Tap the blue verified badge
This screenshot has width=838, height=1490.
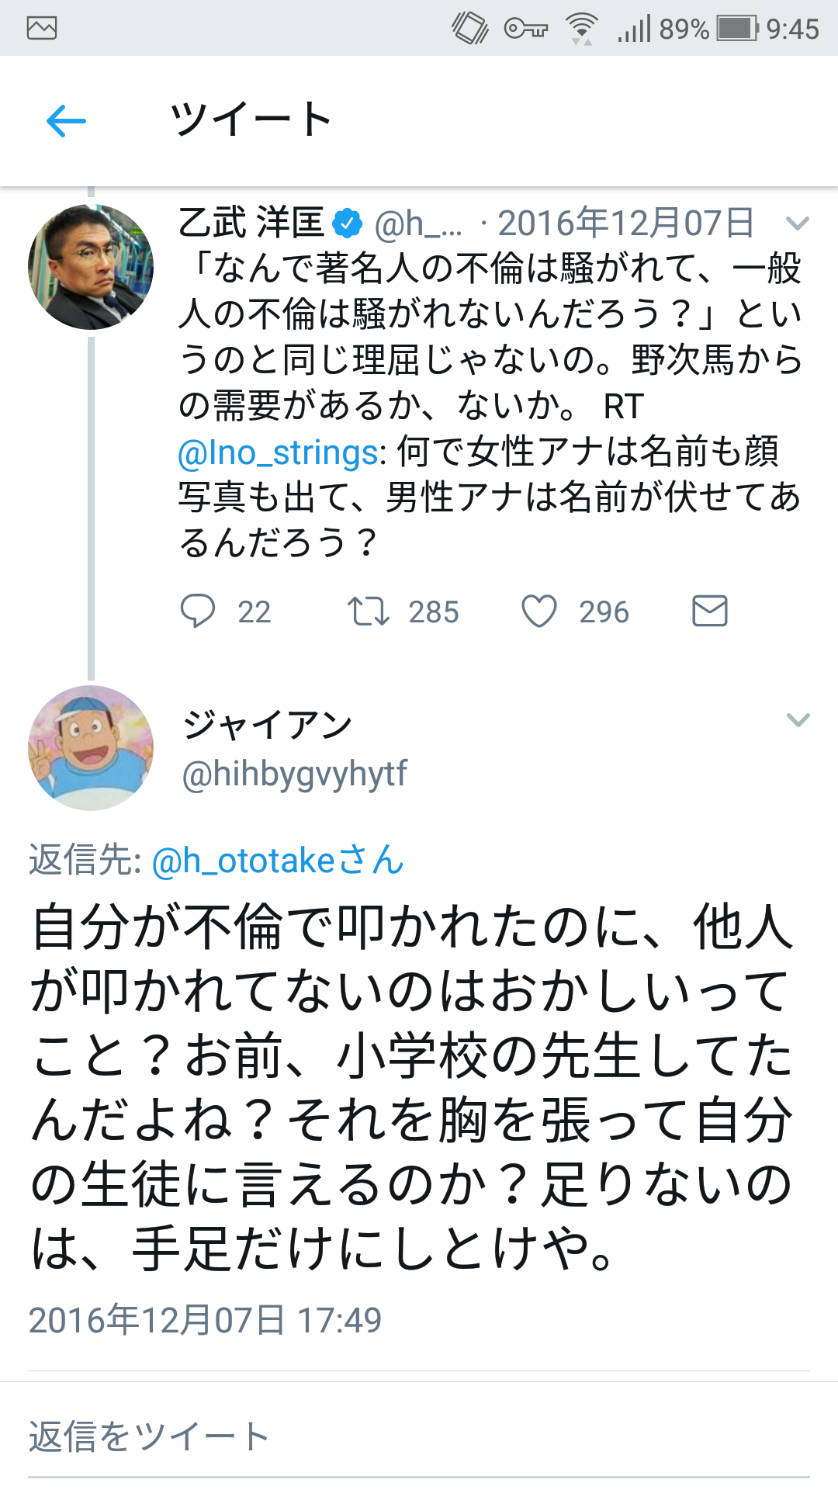point(347,224)
